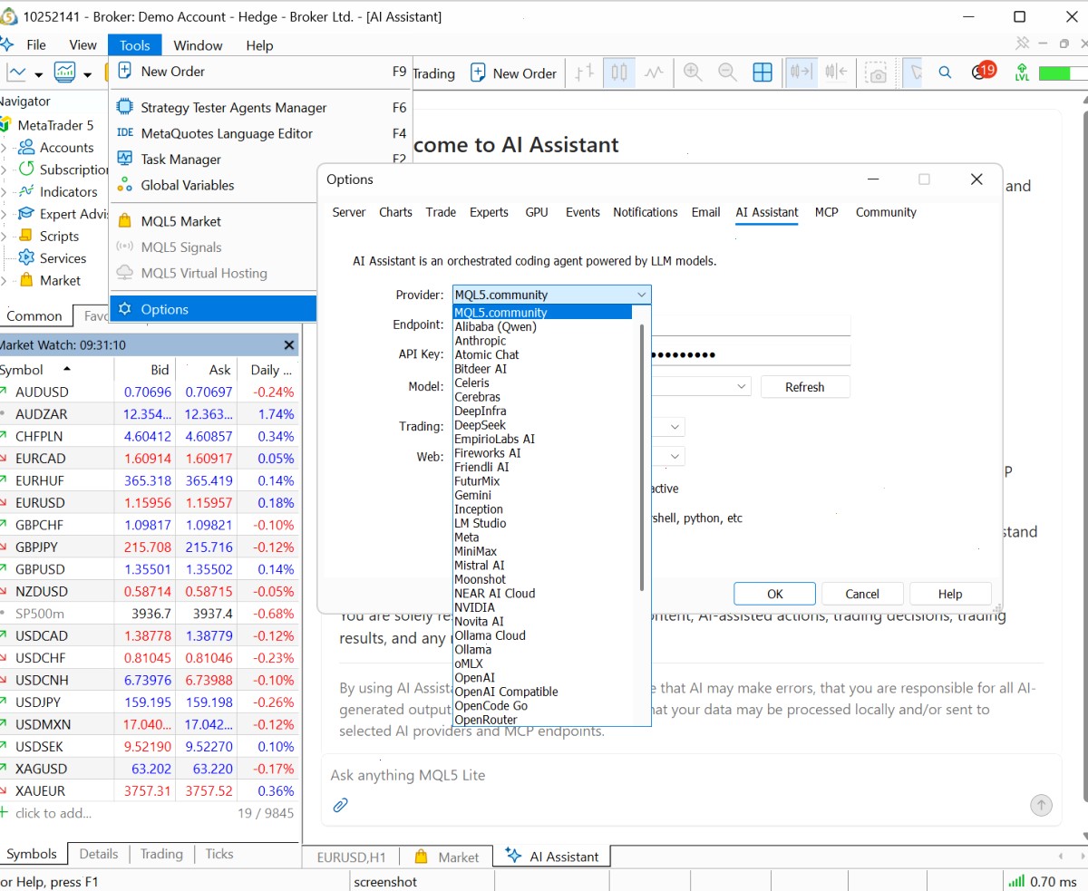Send the AI Assistant message arrow
The height and width of the screenshot is (891, 1088).
click(x=1042, y=805)
